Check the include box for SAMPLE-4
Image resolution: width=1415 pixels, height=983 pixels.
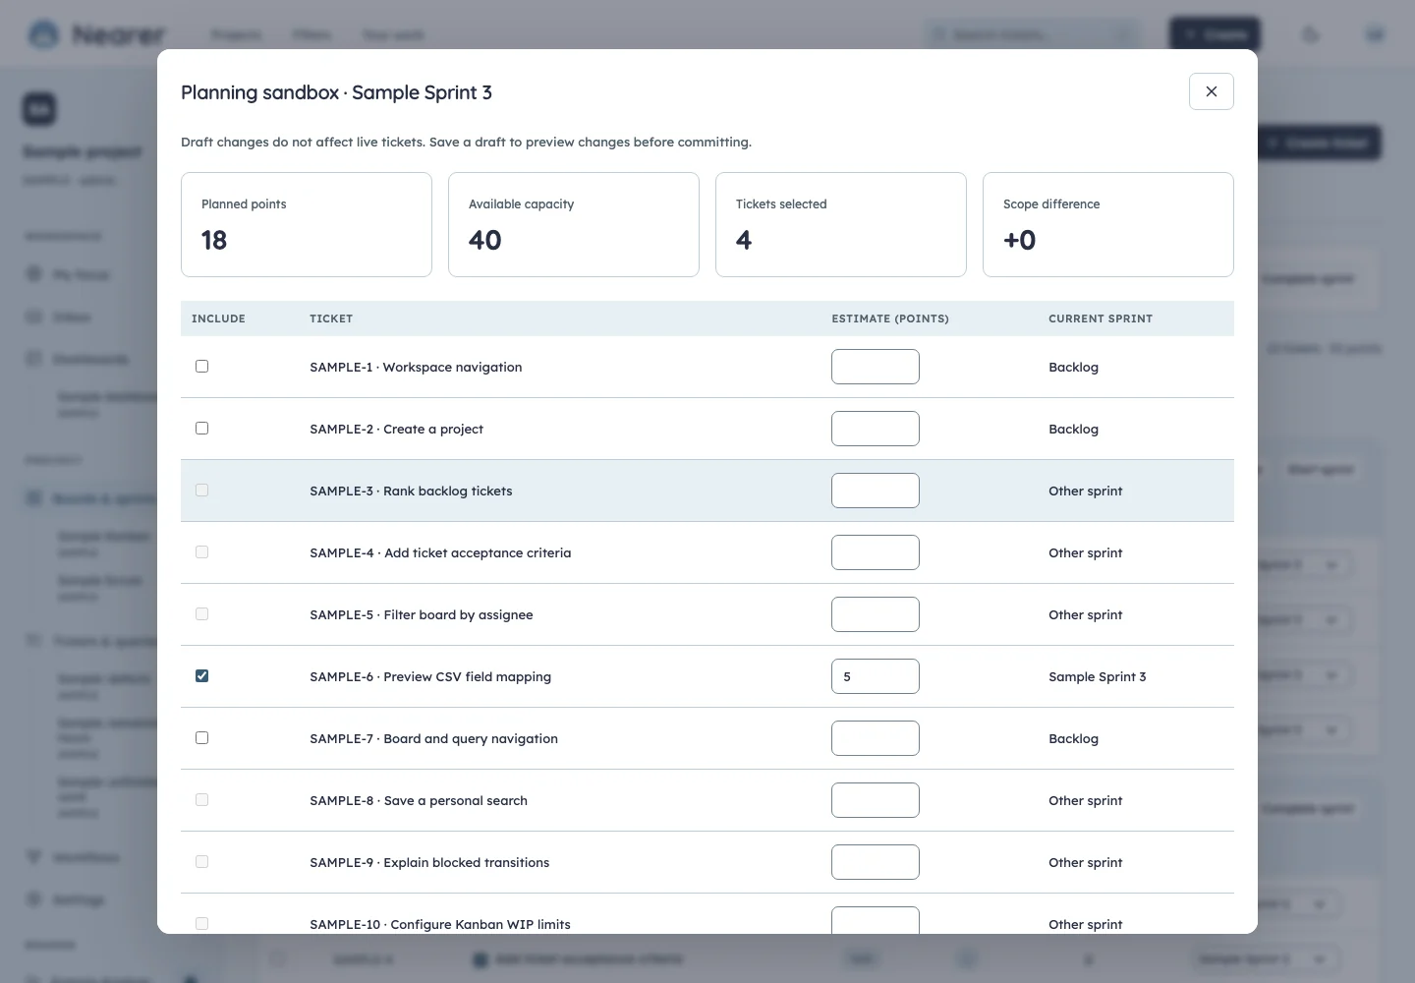201,551
